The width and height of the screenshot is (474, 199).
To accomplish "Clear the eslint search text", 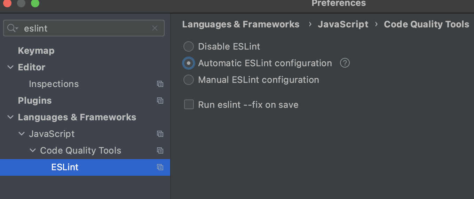I will pyautogui.click(x=155, y=28).
